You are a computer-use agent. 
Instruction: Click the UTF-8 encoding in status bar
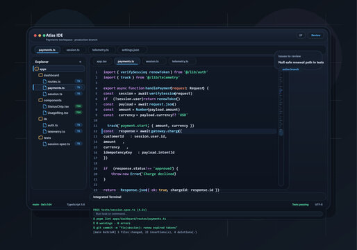coord(319,204)
